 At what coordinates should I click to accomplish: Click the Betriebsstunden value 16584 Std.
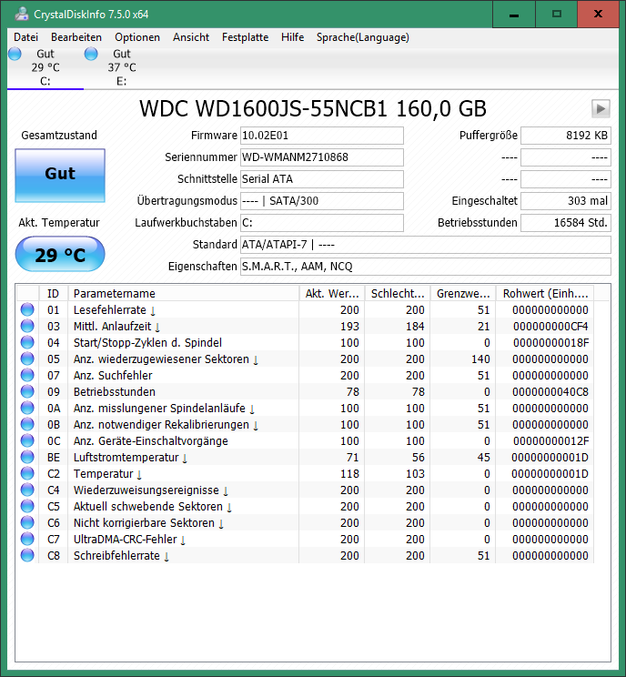point(566,223)
